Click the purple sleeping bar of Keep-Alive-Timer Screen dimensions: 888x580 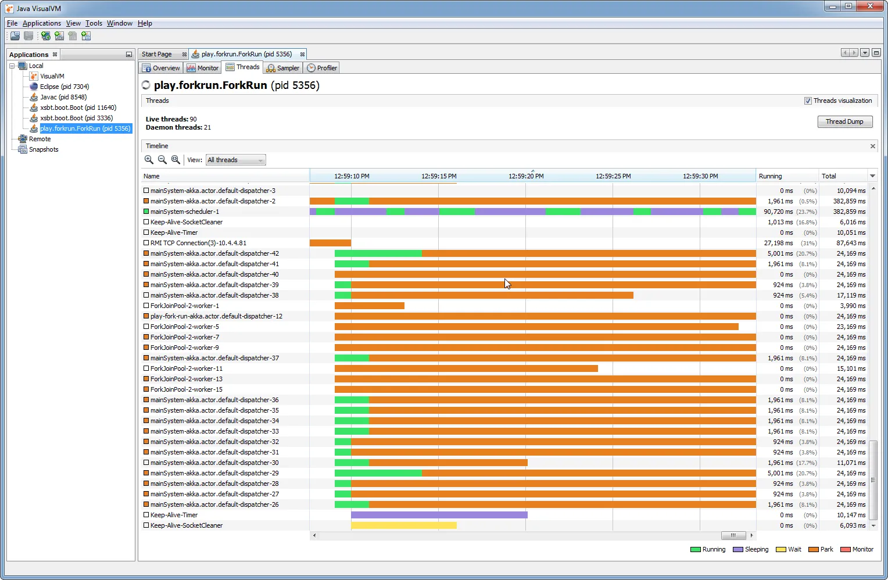[439, 515]
